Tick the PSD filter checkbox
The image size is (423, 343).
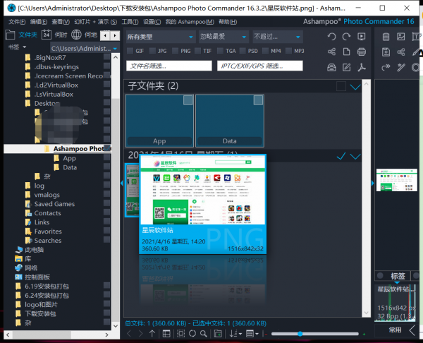pyautogui.click(x=243, y=51)
